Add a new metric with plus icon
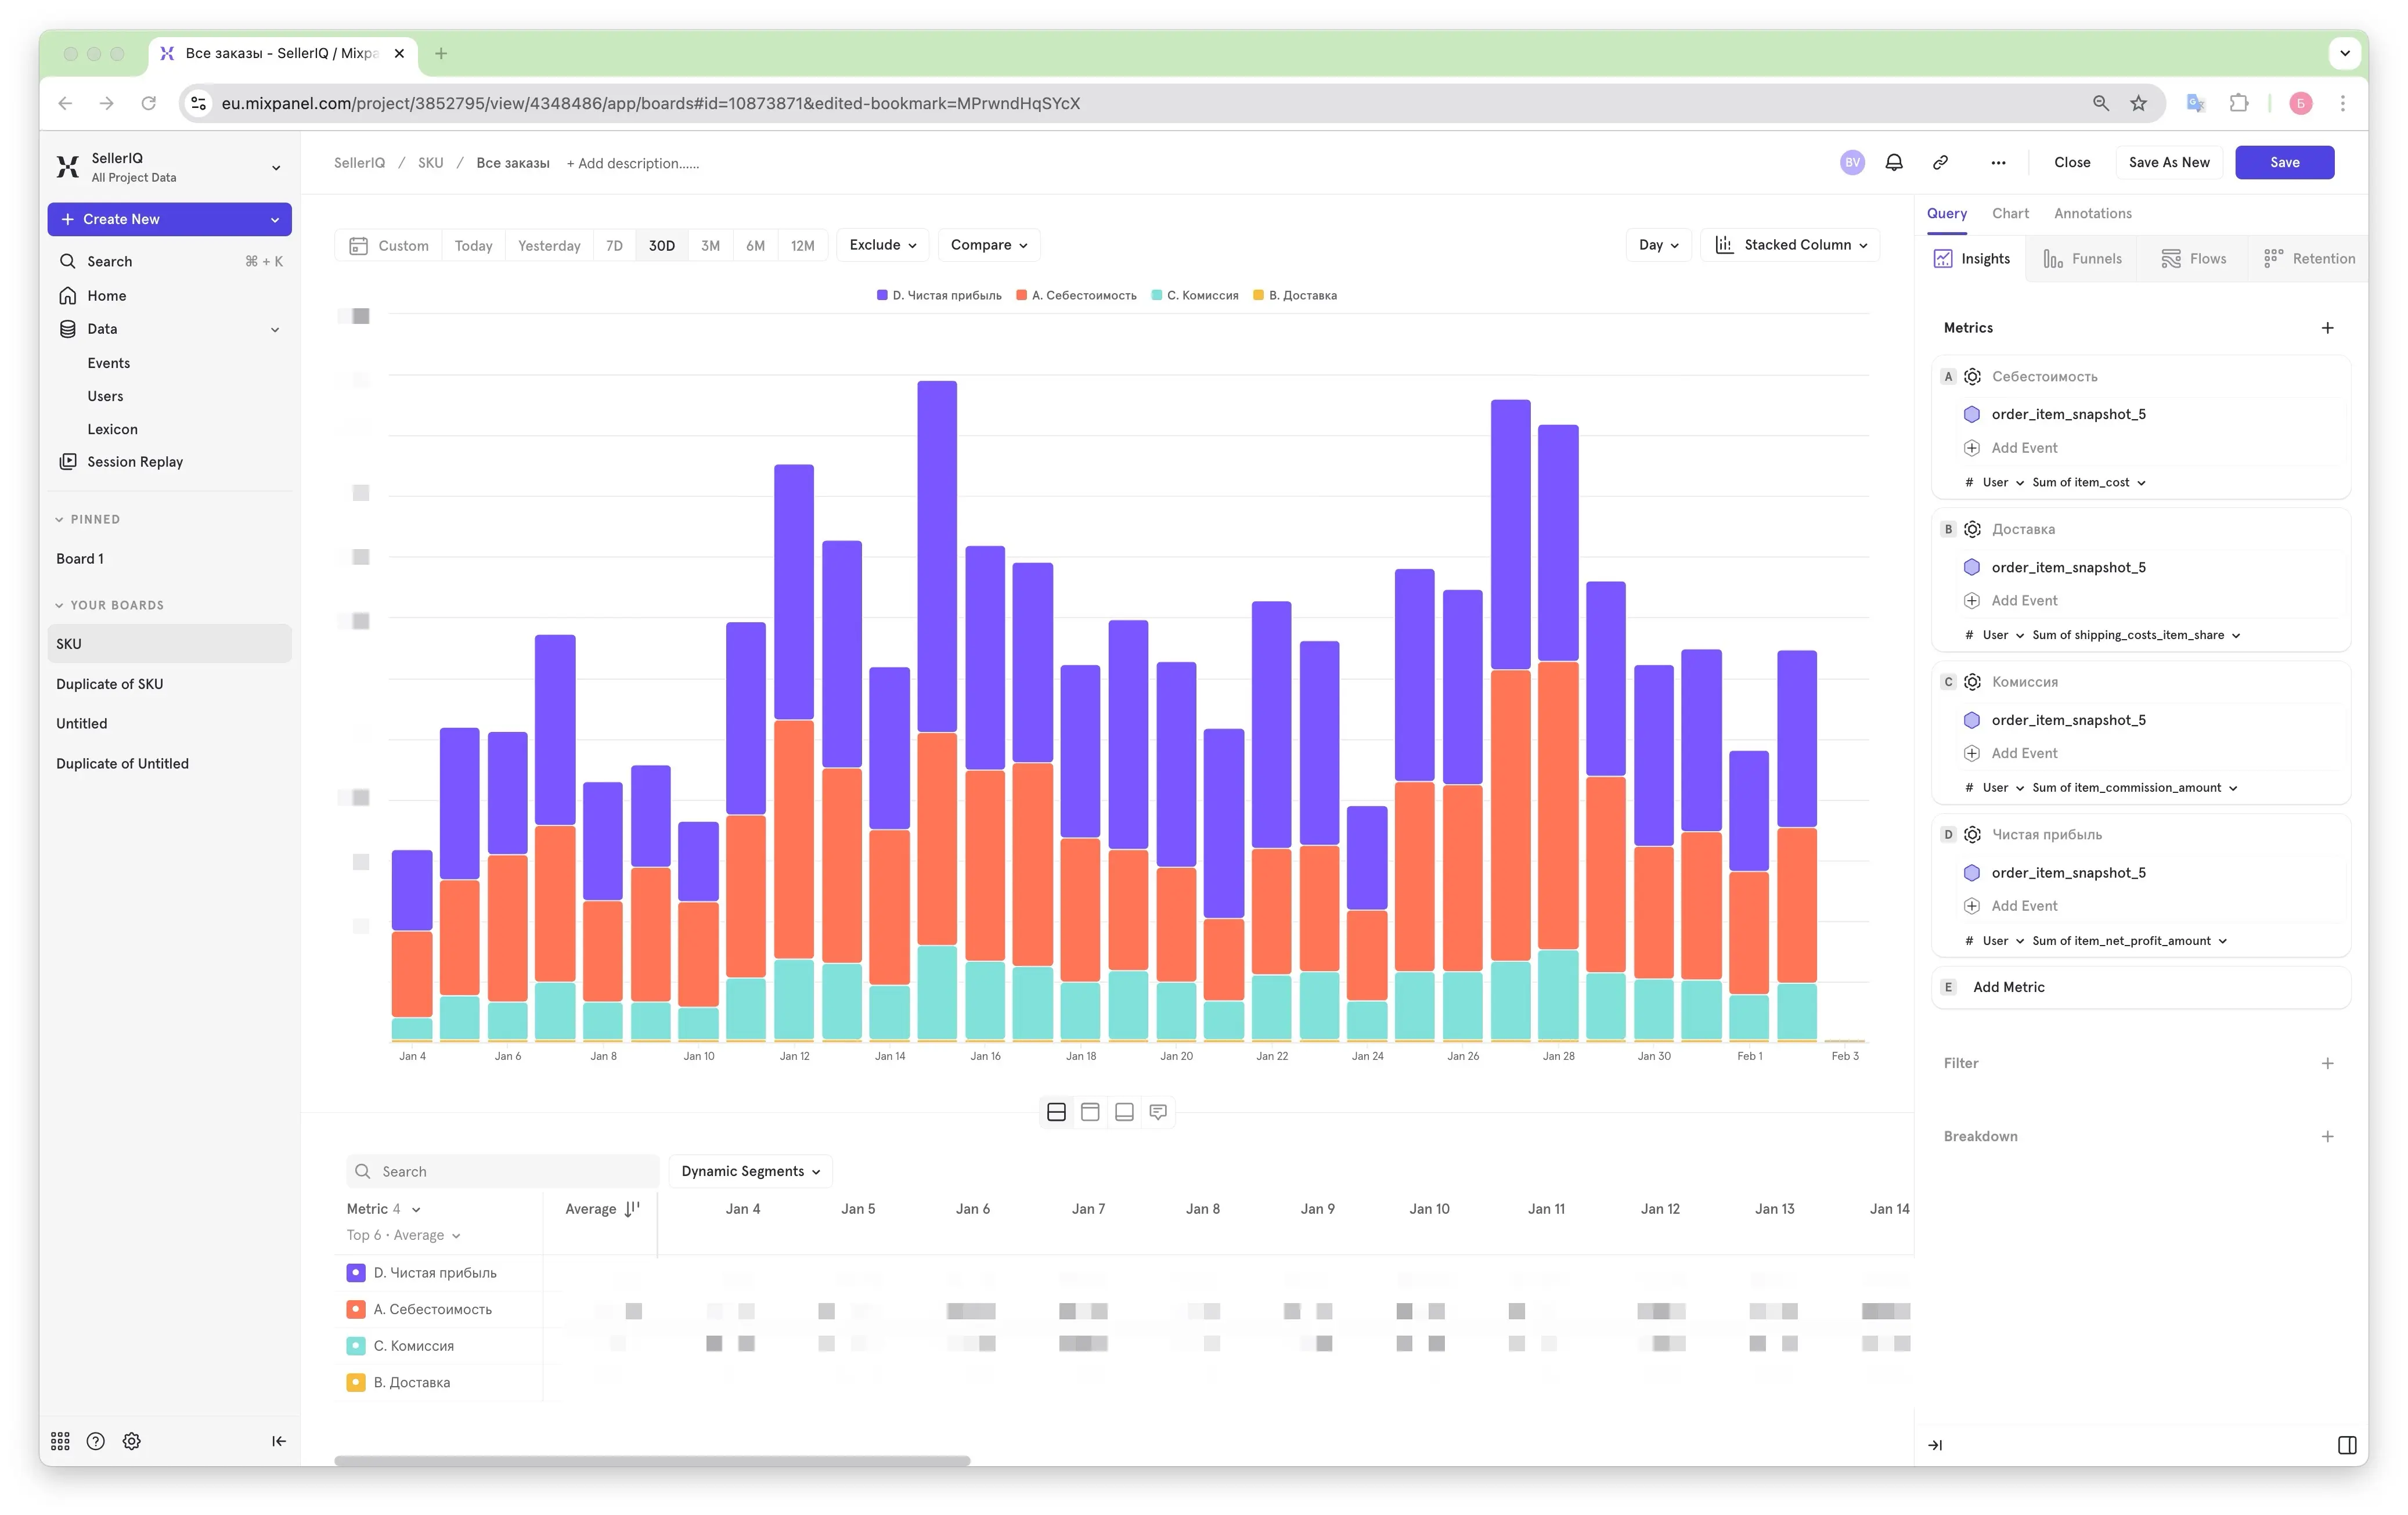The image size is (2408, 1515). click(x=2328, y=328)
